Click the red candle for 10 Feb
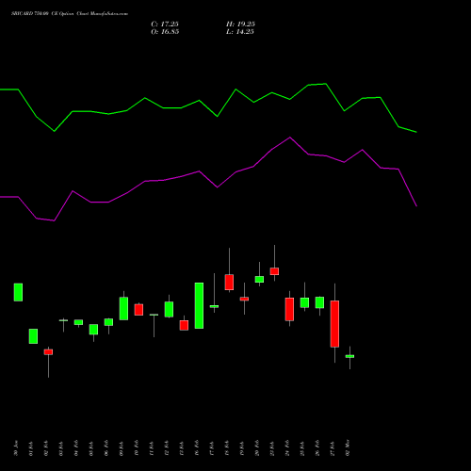Image resolution: width=471 pixels, height=471 pixels. pyautogui.click(x=138, y=310)
